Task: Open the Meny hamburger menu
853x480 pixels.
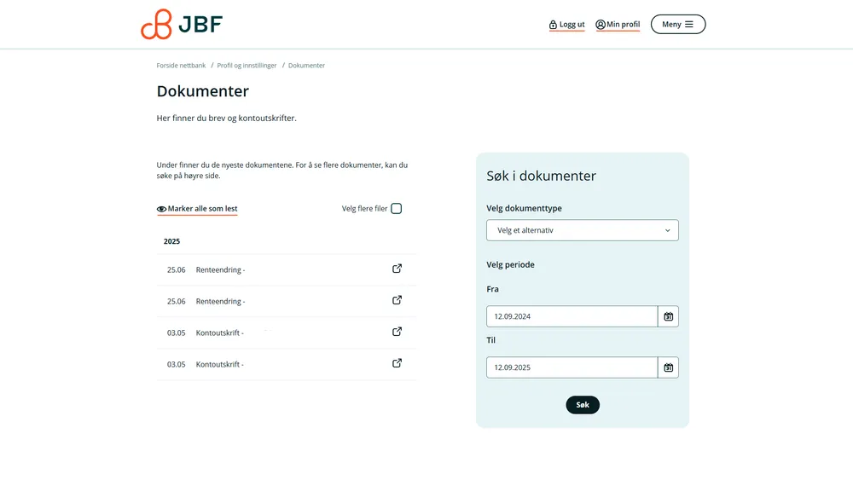Action: [678, 24]
